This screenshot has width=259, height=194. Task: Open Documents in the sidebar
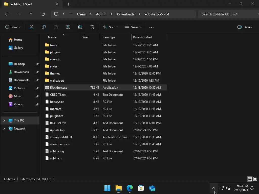point(21,80)
